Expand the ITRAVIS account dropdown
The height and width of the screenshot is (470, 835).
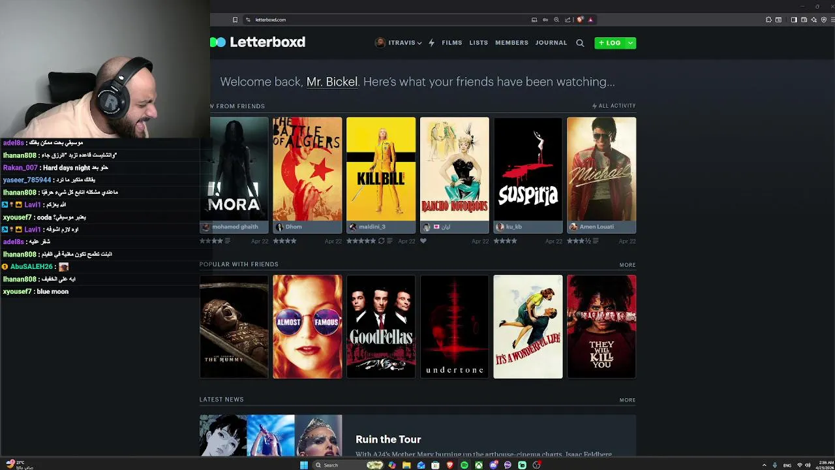pos(419,43)
